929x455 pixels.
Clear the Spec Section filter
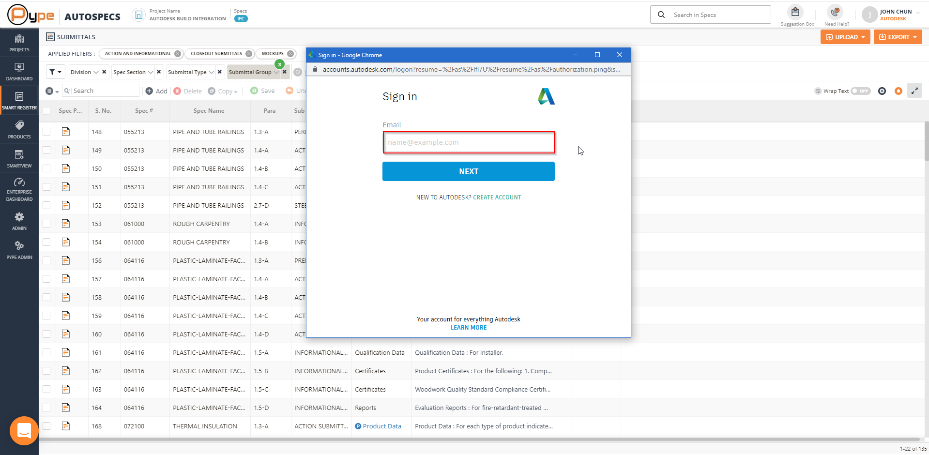(x=159, y=72)
